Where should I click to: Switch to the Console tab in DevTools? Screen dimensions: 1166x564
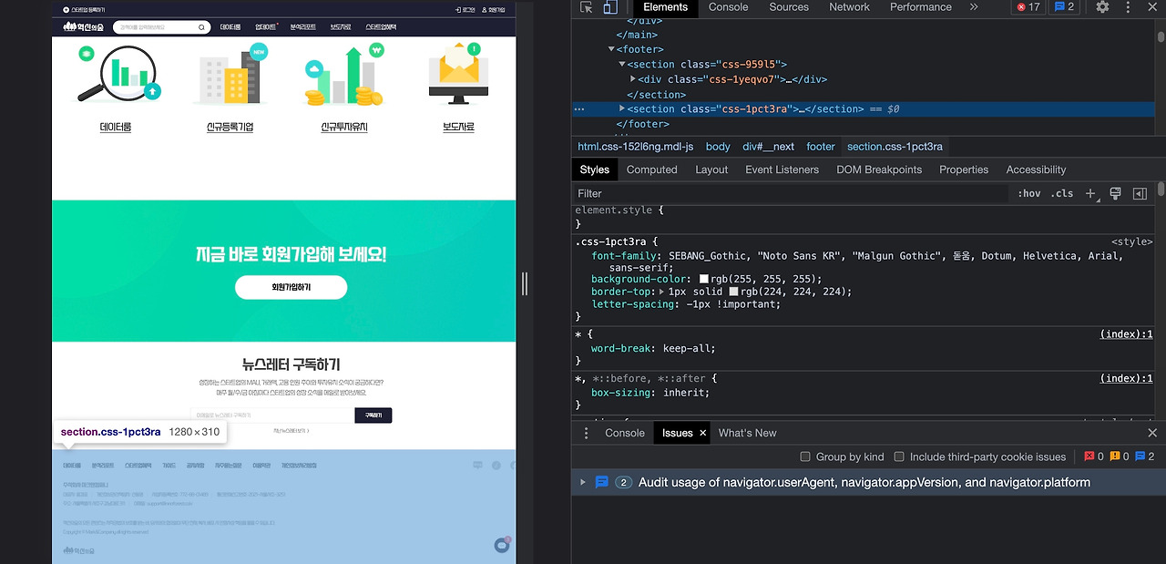(729, 6)
